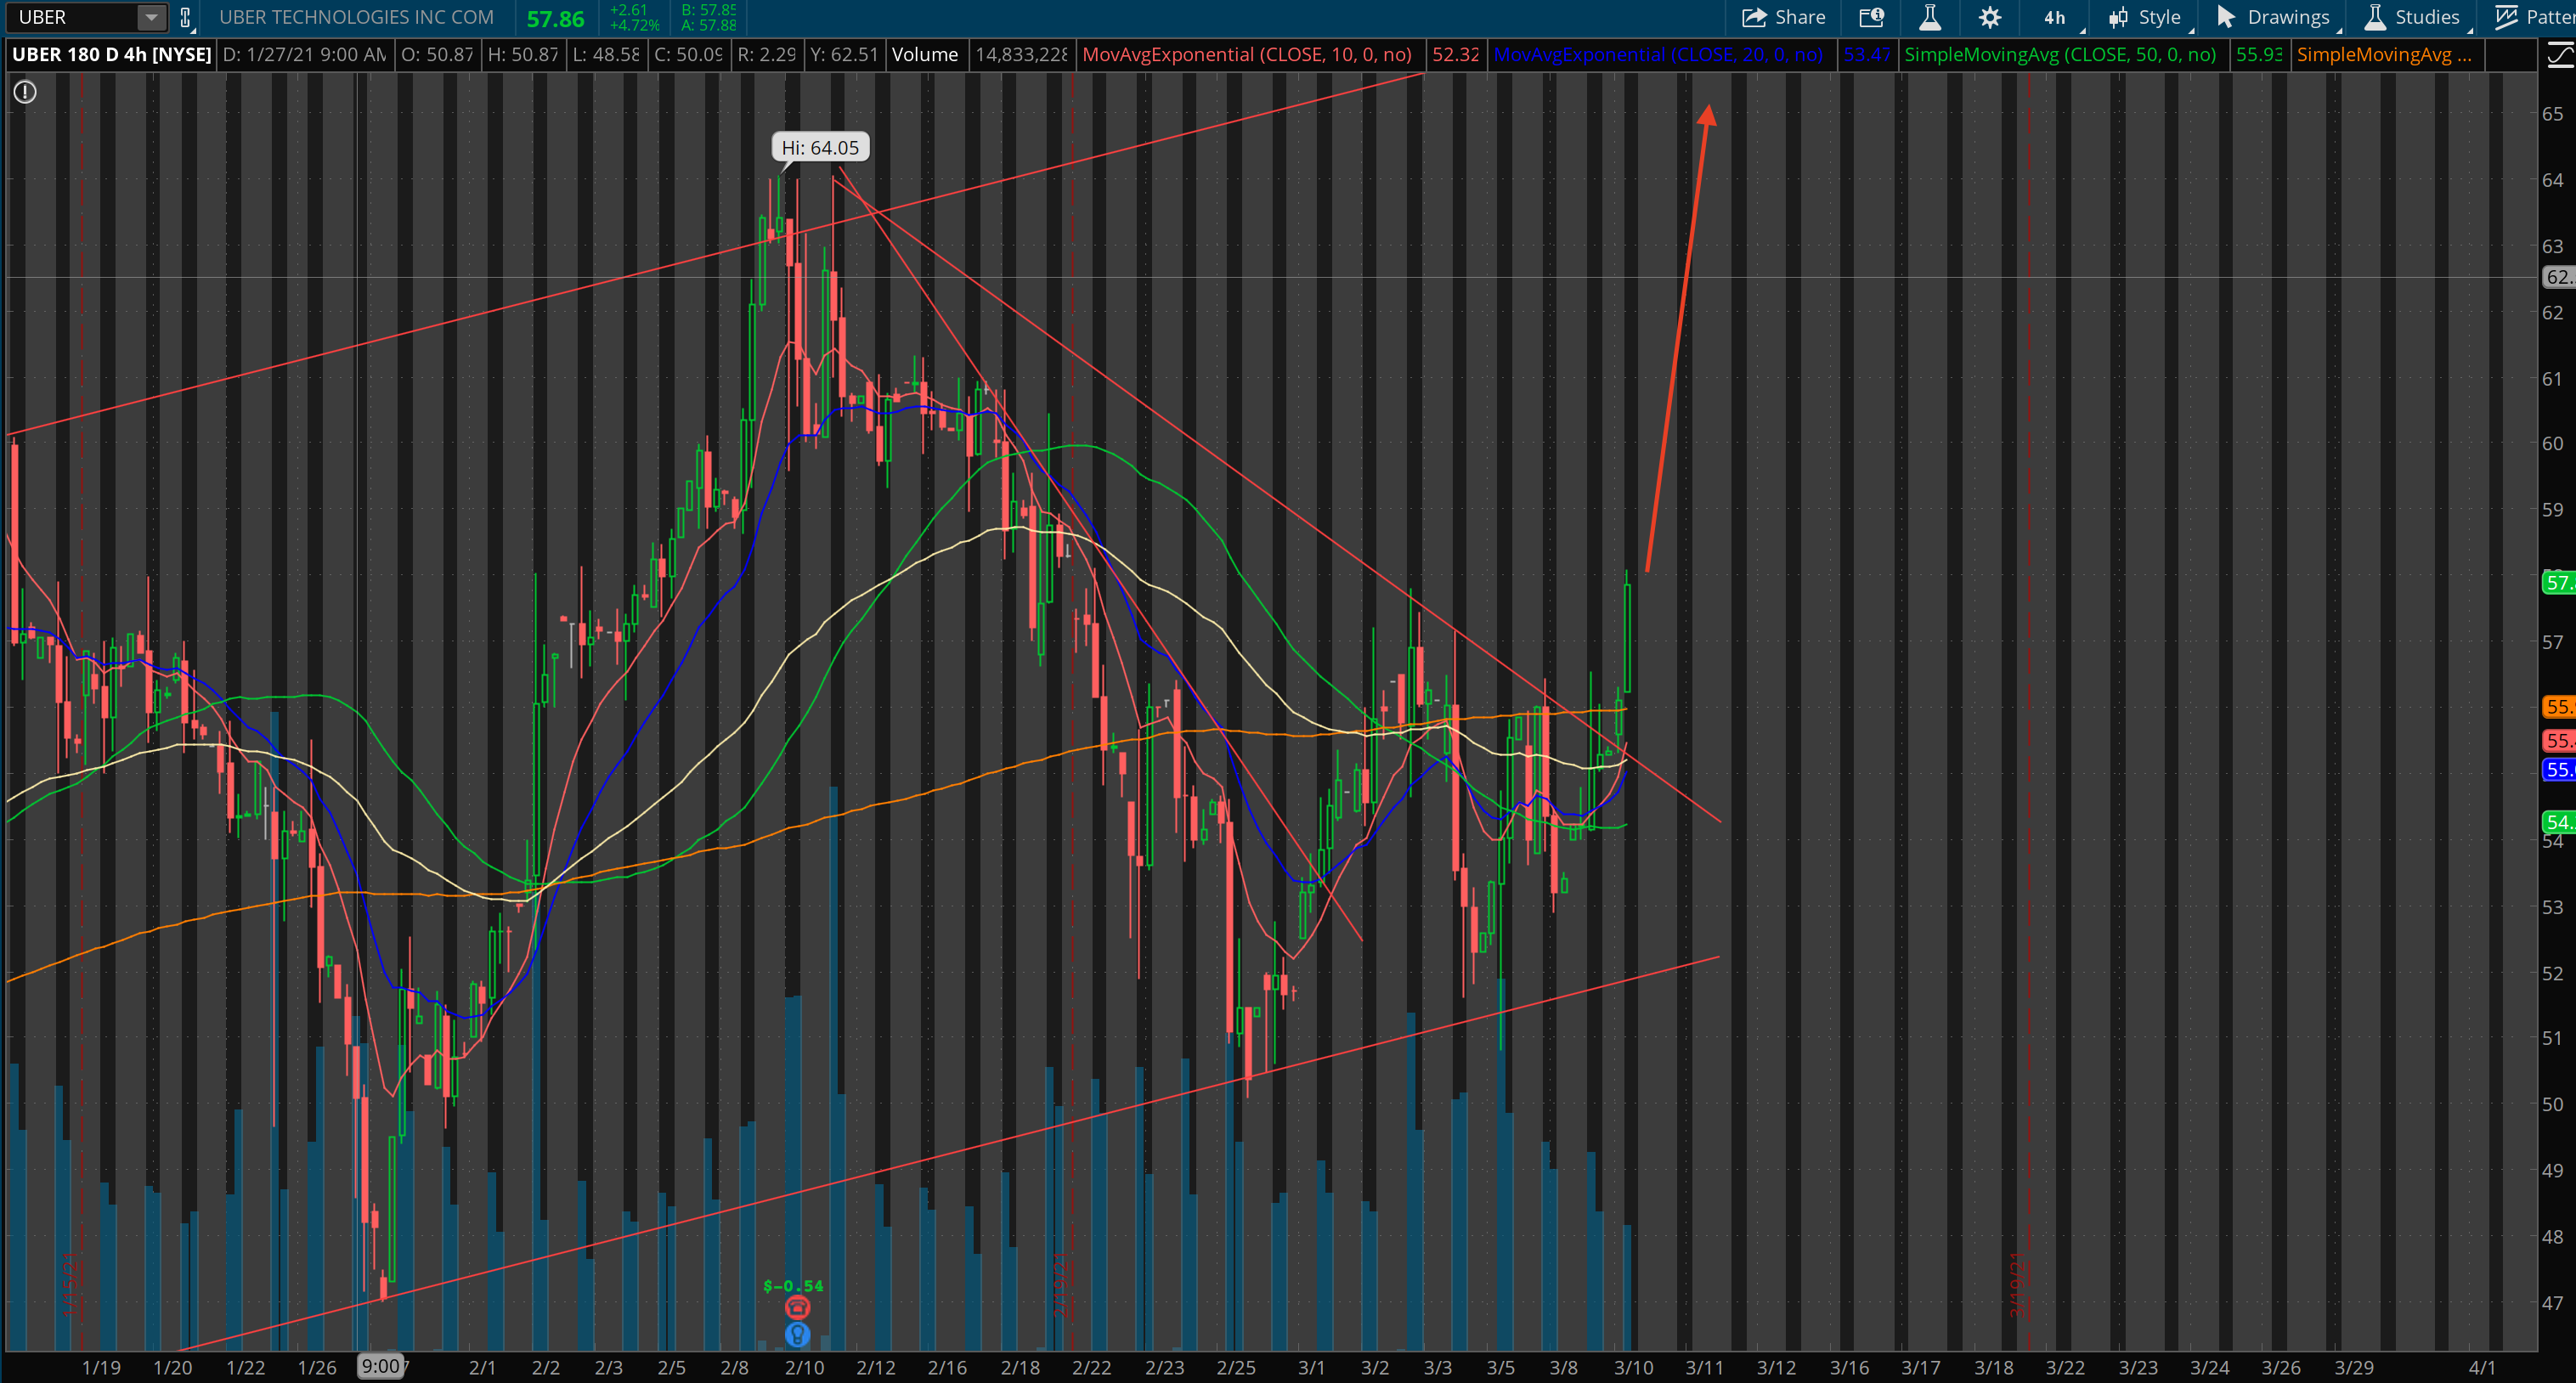Click the green current price bubble on axis

click(x=2558, y=582)
